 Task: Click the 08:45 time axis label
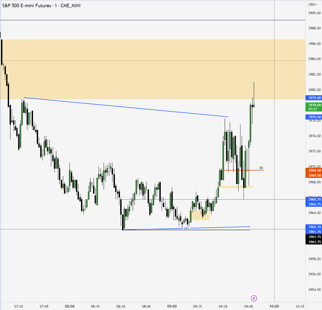tap(146, 307)
